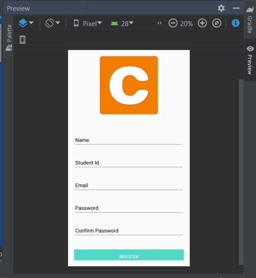
Task: Click the Preview panel title
Action: (18, 9)
